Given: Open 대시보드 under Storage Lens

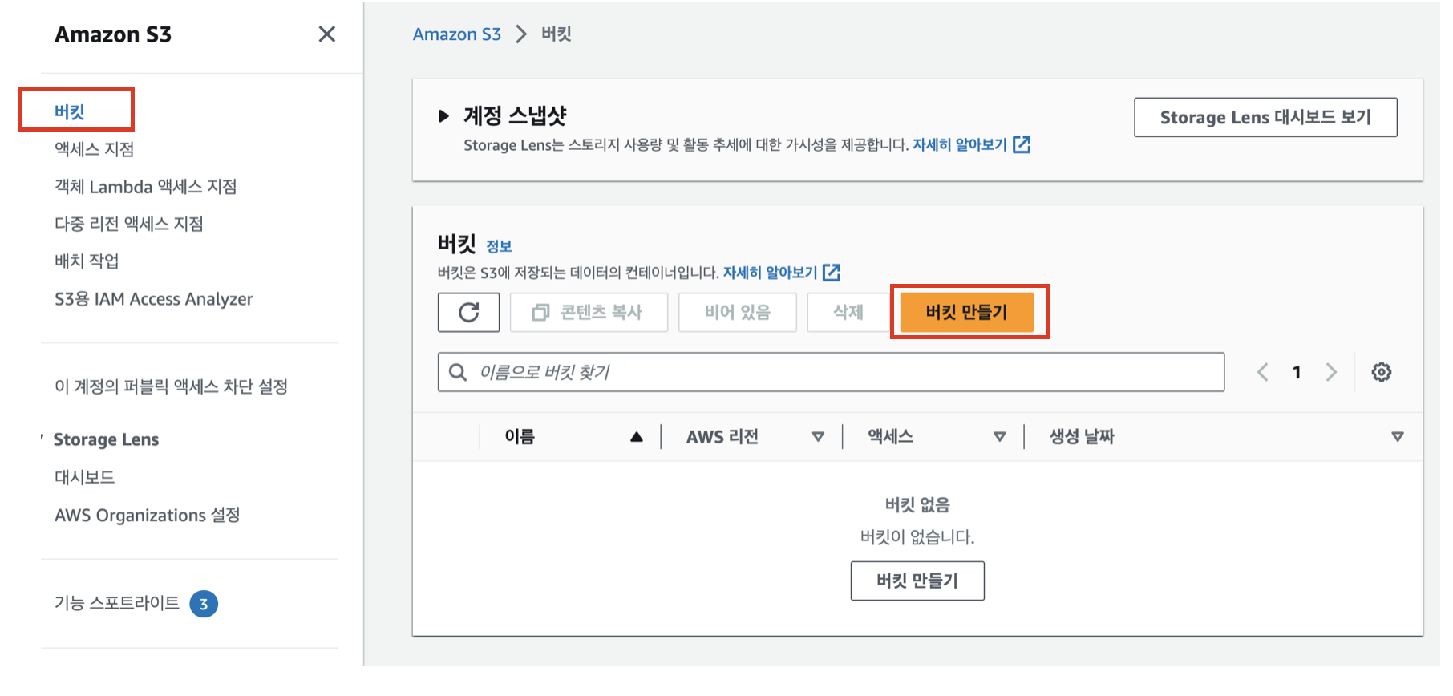Looking at the screenshot, I should 84,478.
